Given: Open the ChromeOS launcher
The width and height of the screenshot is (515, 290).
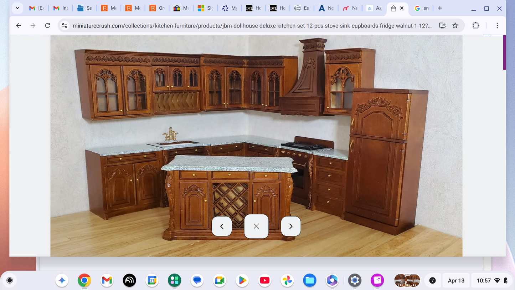Looking at the screenshot, I should (x=10, y=280).
